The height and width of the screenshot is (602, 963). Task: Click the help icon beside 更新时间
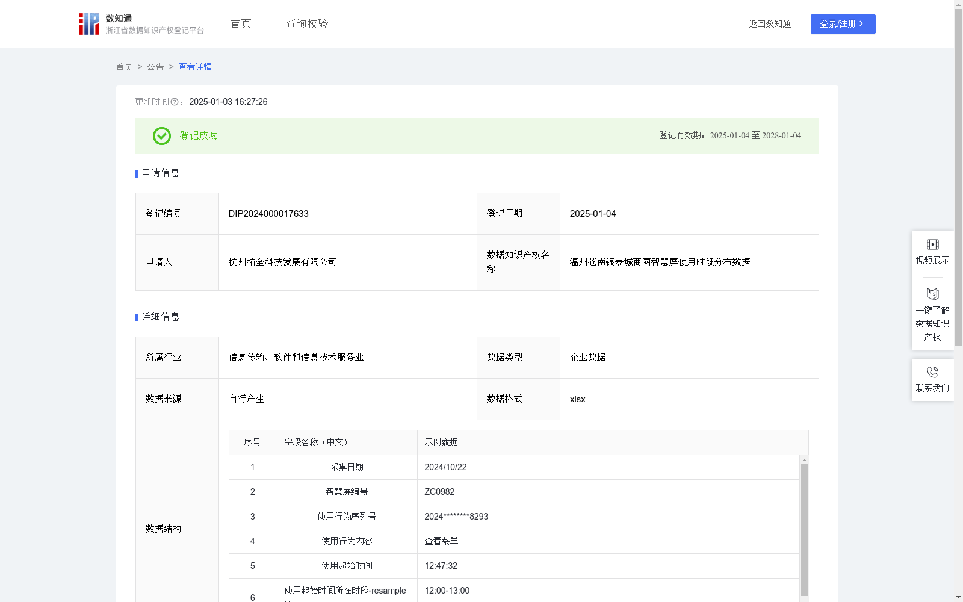pyautogui.click(x=175, y=102)
